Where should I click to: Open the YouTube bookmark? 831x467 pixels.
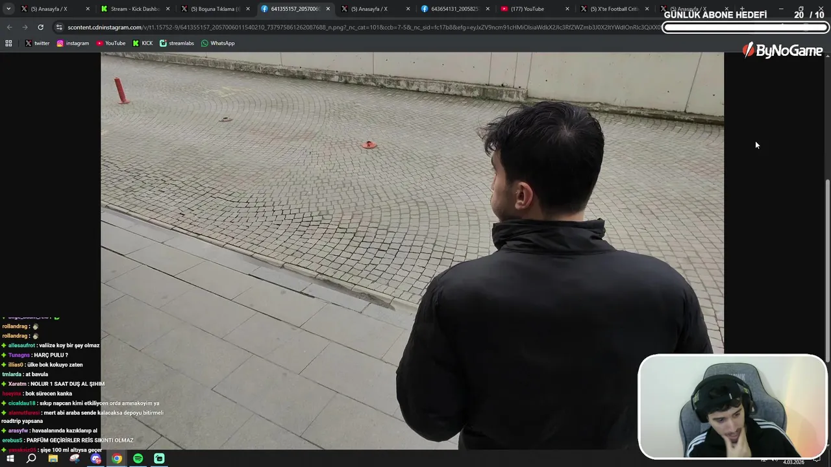tap(110, 43)
